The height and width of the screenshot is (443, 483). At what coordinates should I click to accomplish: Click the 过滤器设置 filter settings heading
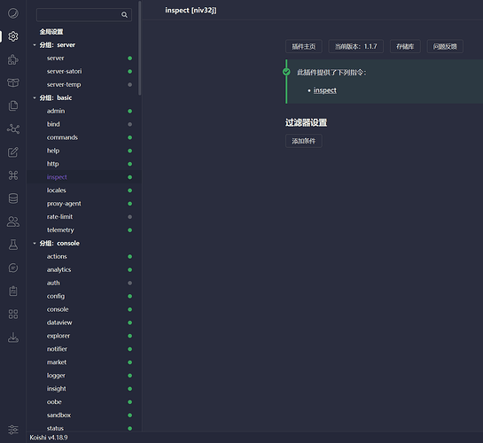[x=306, y=122]
